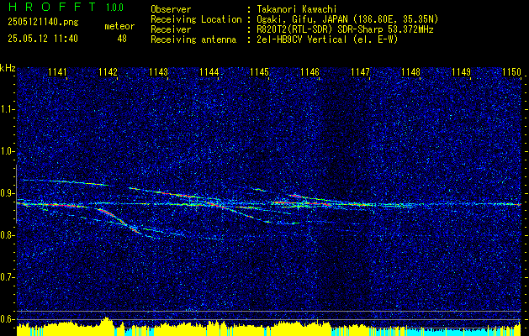This screenshot has height=336, width=529.
Task: Click the 0.6 frequency axis label
Action: coord(8,319)
